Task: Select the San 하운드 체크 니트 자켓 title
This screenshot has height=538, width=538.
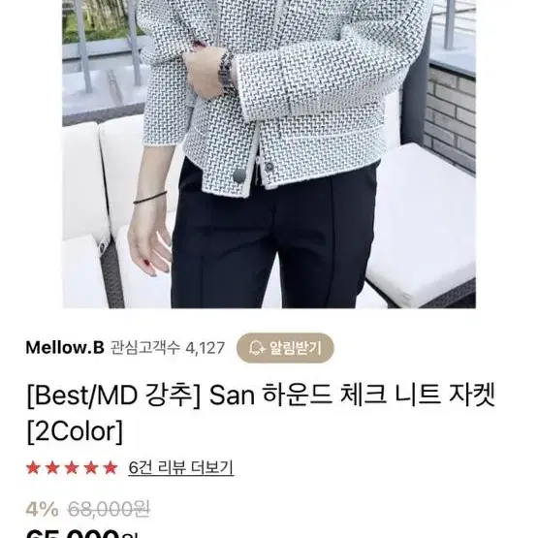Action: pos(353,396)
